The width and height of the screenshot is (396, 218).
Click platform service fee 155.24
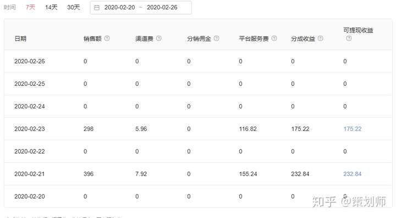(x=248, y=174)
